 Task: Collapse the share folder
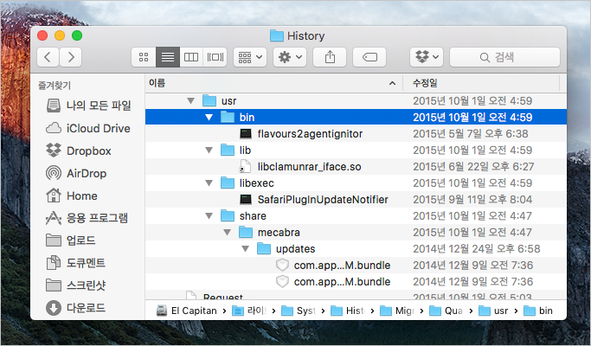209,216
